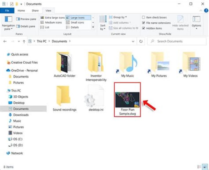Select the Sound recordings folder
Screen dimensions: 209x170
tap(64, 99)
